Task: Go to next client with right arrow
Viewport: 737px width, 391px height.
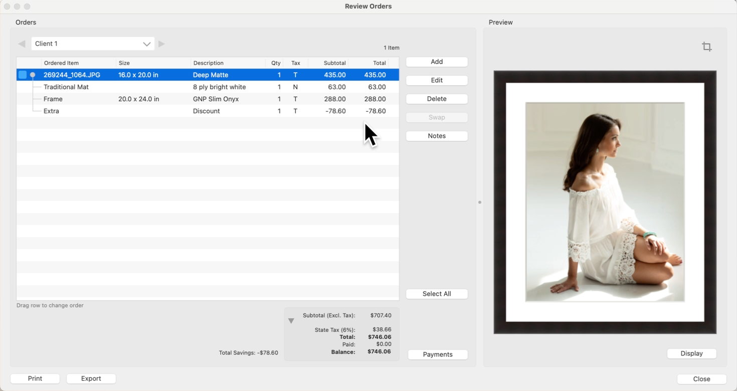Action: point(161,44)
